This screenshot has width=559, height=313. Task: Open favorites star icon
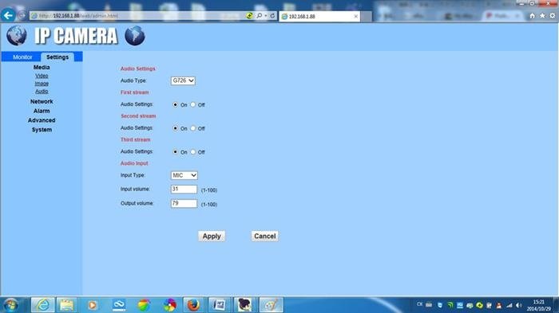point(542,16)
